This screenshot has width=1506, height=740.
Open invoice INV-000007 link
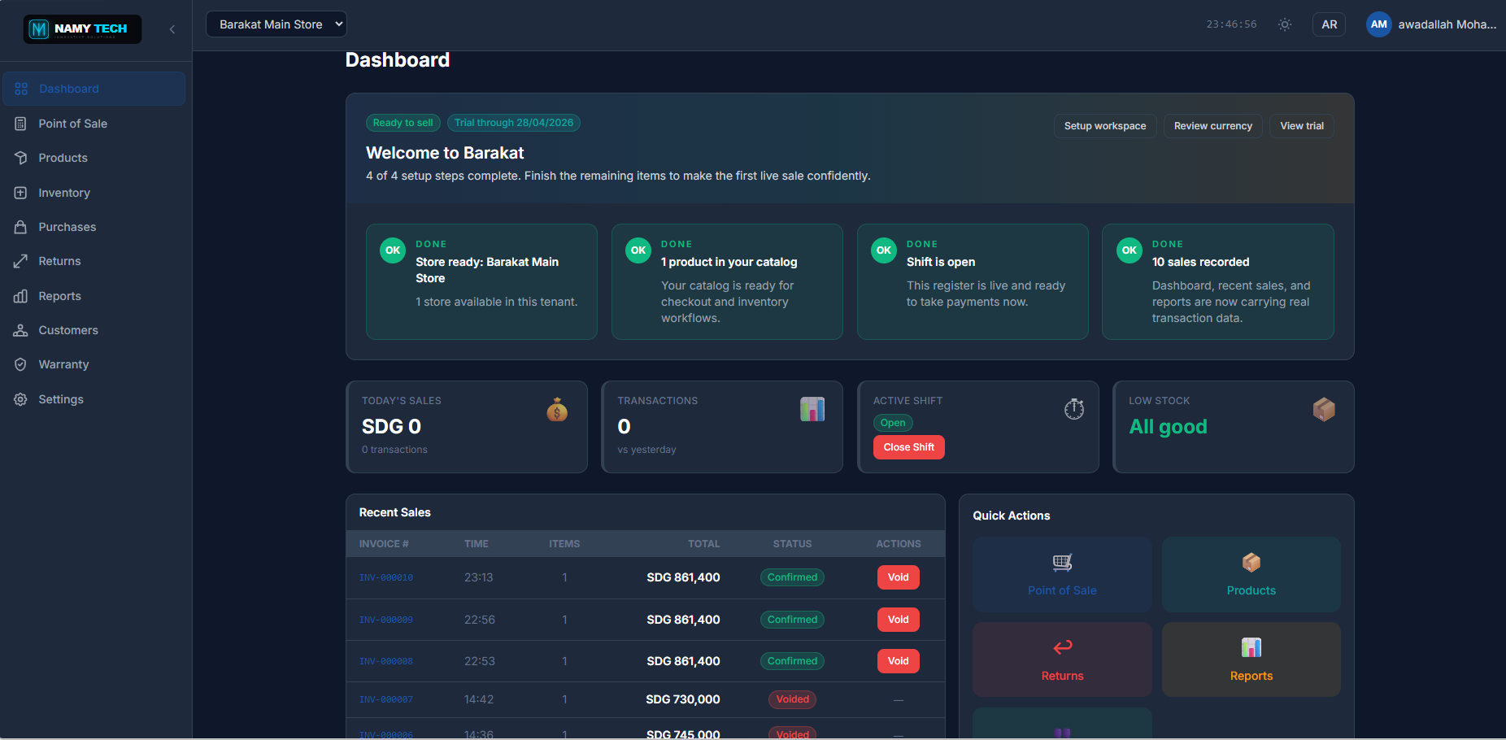pyautogui.click(x=386, y=700)
